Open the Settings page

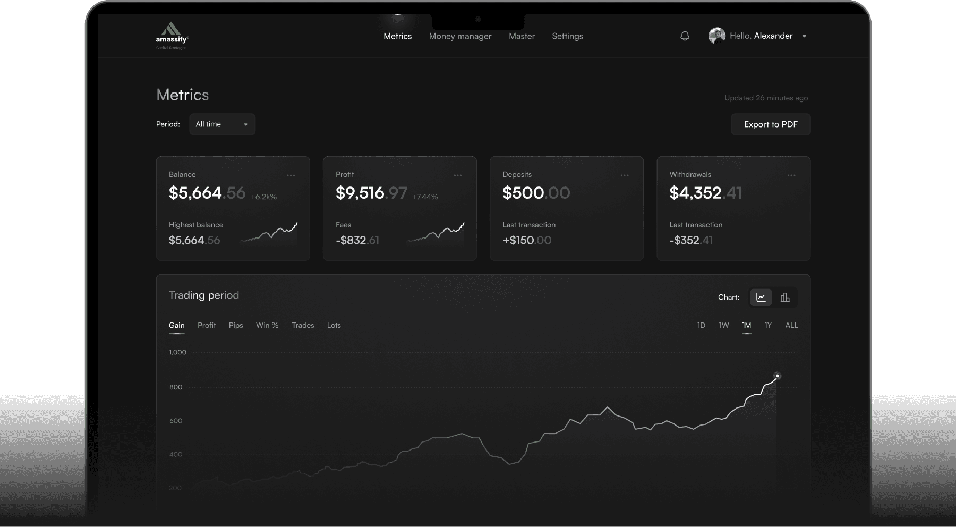pos(567,36)
